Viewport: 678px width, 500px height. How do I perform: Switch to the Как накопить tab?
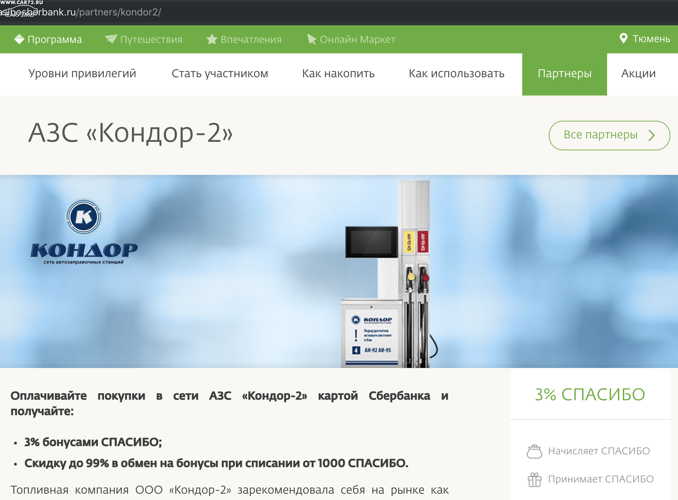click(338, 73)
